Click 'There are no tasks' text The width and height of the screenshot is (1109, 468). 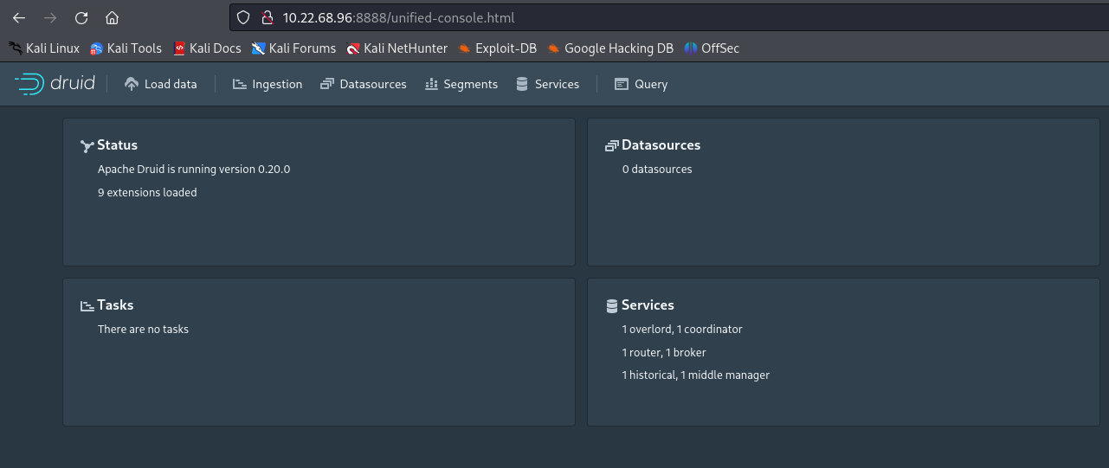143,330
